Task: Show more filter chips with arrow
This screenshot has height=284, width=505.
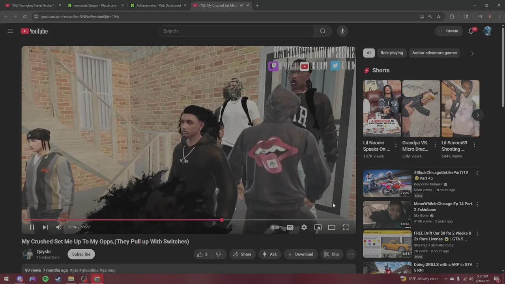Action: click(472, 53)
